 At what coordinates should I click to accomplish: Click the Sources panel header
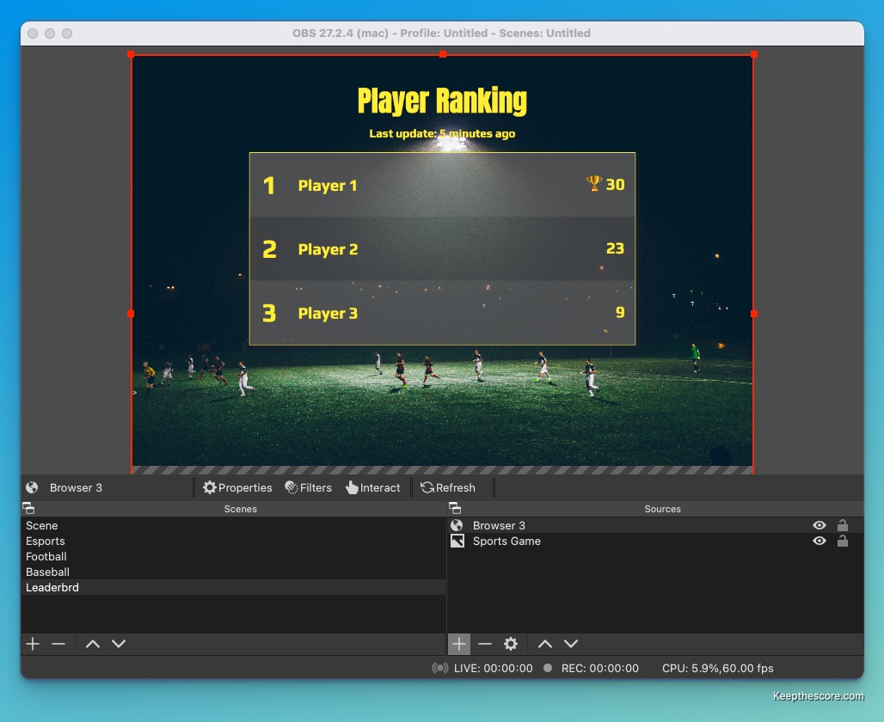click(x=655, y=509)
